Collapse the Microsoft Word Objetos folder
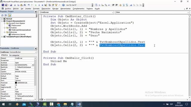 (x=5, y=23)
